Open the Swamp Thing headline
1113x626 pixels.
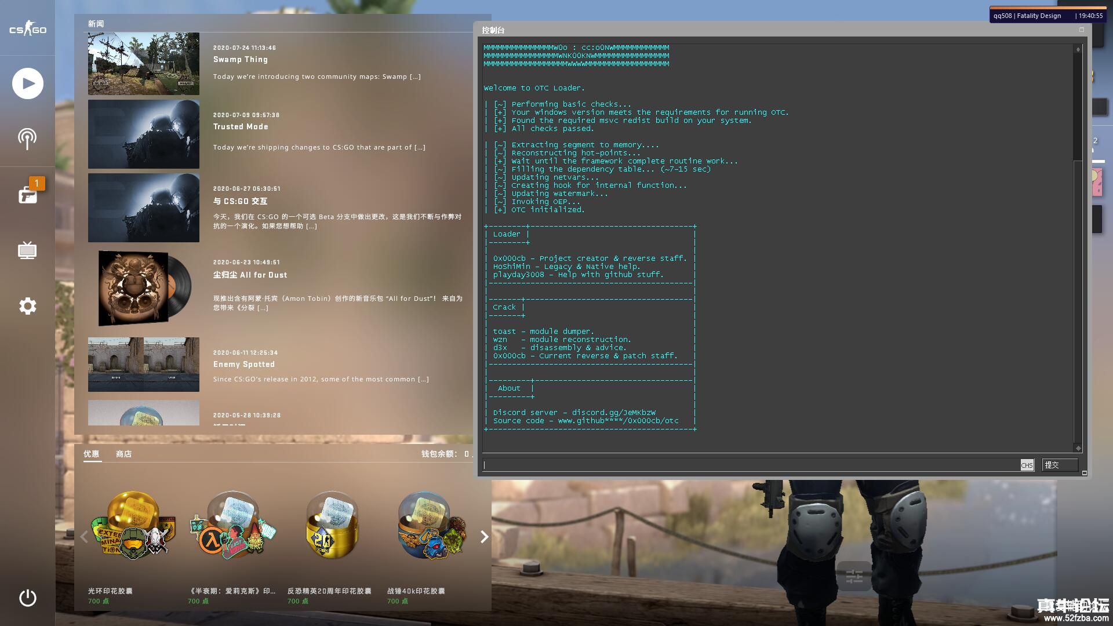coord(241,59)
